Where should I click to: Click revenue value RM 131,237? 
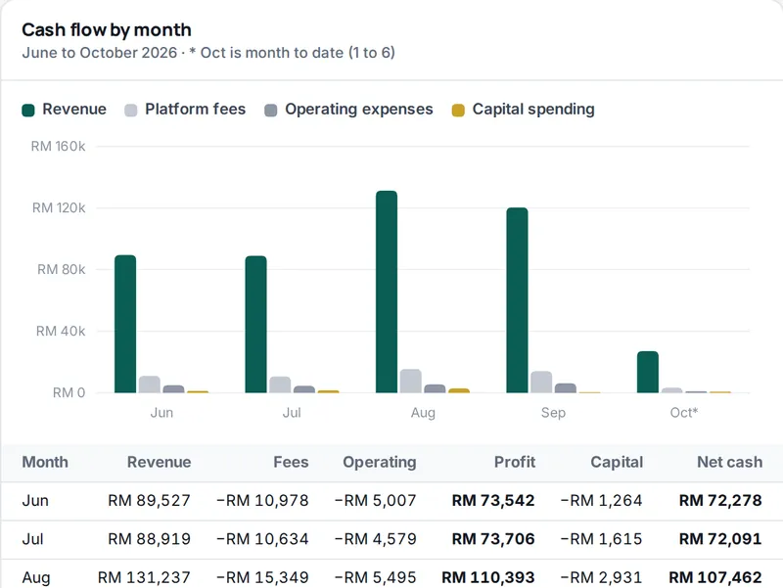(144, 577)
